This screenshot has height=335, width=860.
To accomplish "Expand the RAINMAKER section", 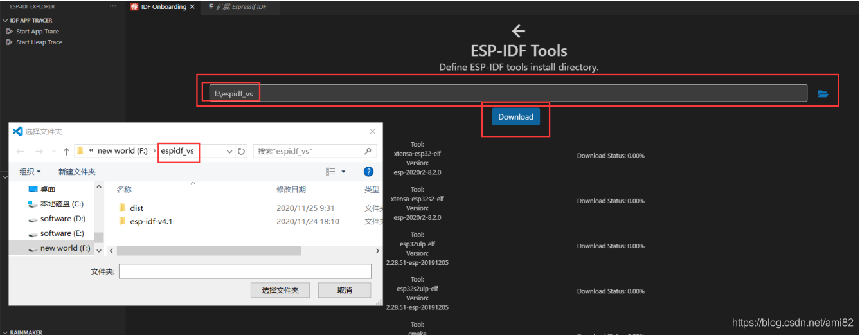I will click(26, 332).
